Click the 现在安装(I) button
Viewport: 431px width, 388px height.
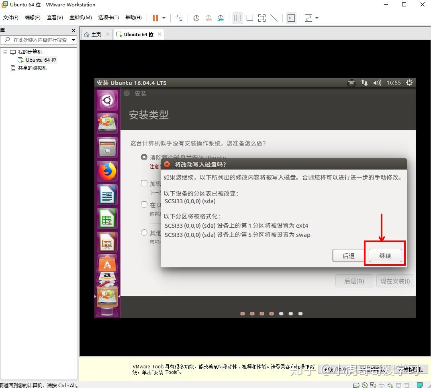(x=395, y=281)
